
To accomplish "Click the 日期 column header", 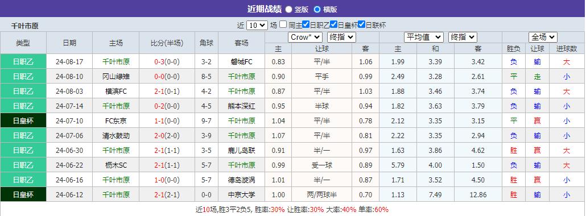I will point(69,43).
